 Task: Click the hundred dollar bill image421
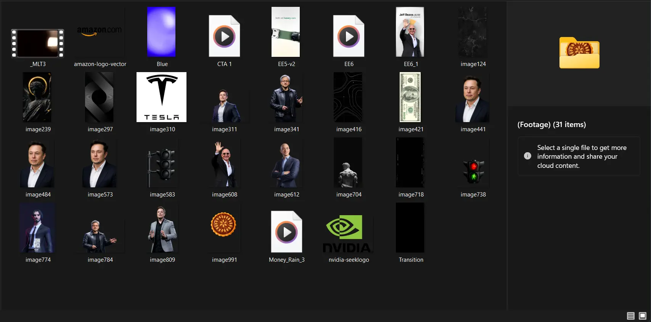click(x=410, y=97)
